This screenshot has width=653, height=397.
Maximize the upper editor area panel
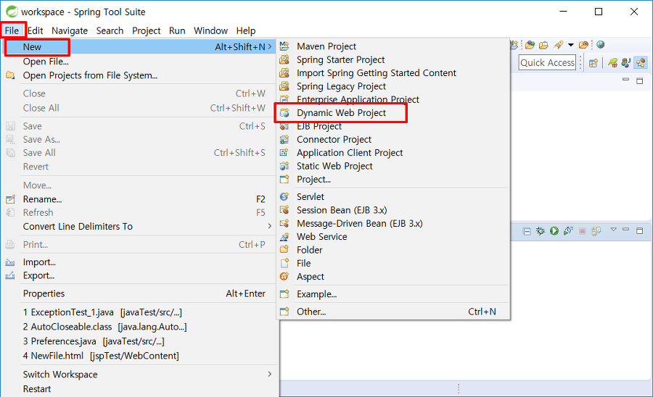coord(640,80)
